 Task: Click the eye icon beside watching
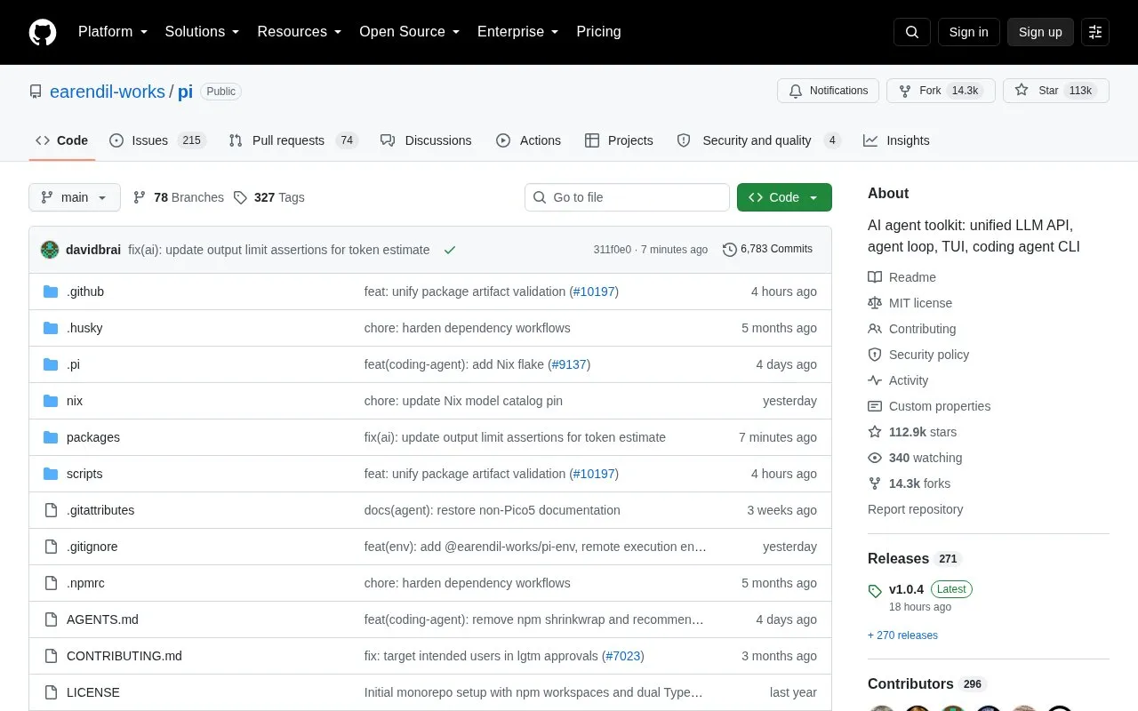point(875,458)
